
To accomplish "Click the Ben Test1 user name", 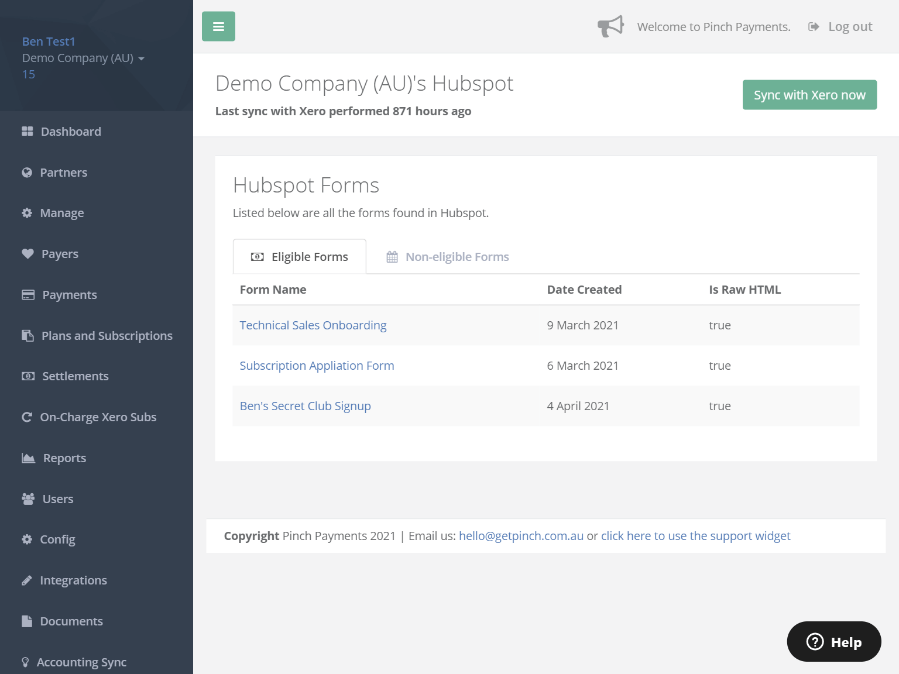I will 49,42.
